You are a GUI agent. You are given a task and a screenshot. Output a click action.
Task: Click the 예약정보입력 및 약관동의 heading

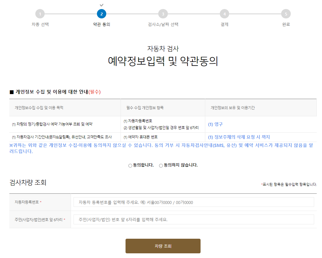tap(163, 61)
